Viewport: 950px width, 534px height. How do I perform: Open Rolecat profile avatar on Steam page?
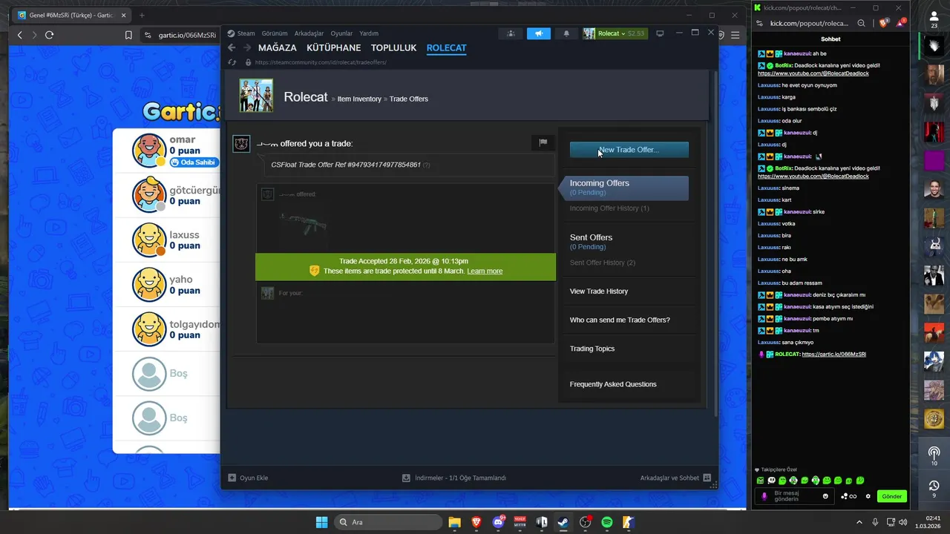[x=256, y=96]
